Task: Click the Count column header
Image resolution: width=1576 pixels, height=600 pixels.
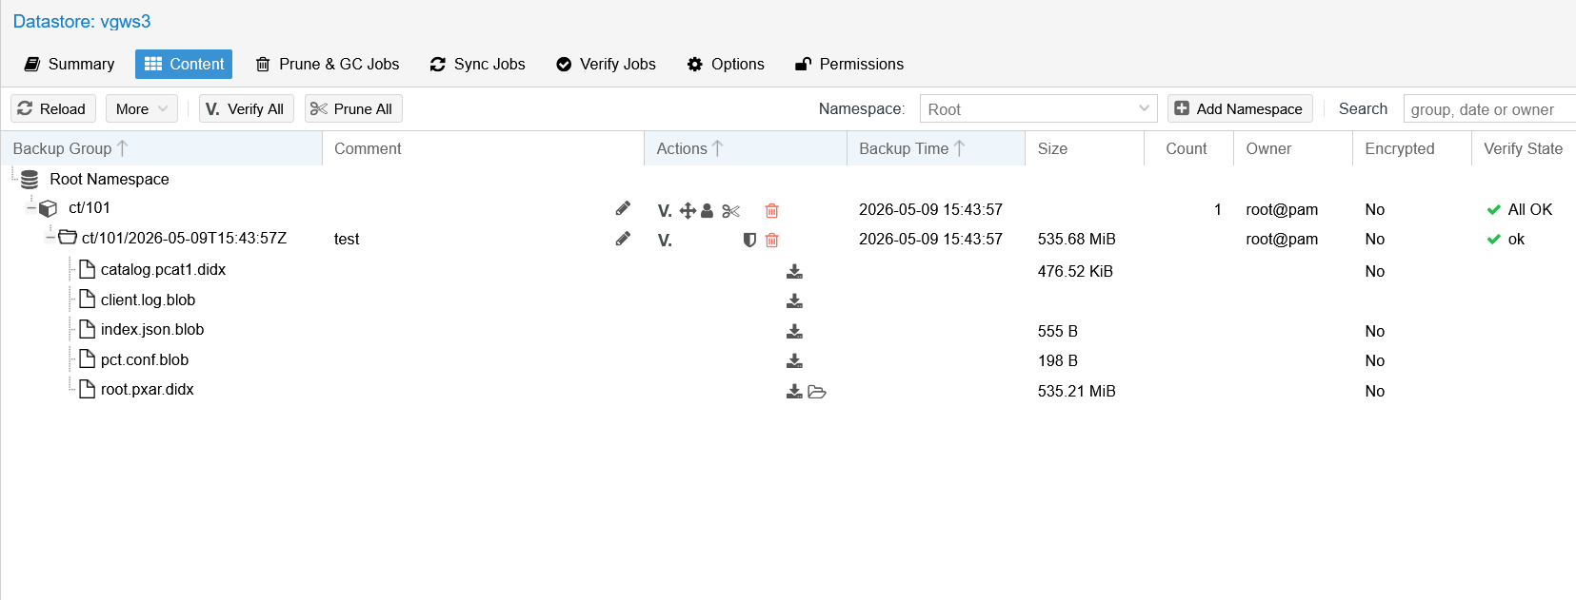Action: (x=1188, y=148)
